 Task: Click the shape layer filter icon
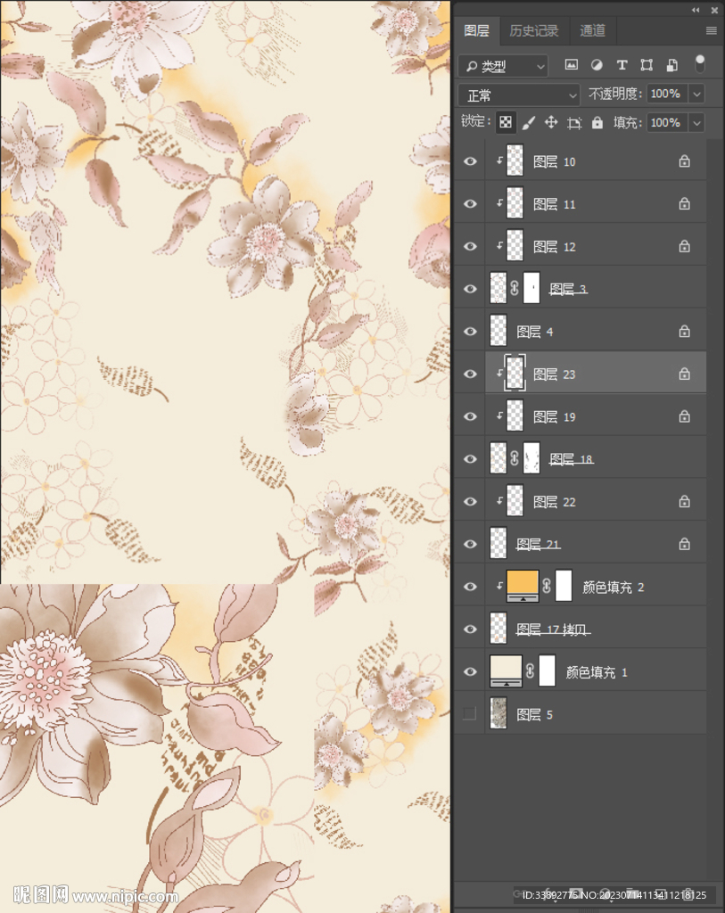[x=647, y=65]
